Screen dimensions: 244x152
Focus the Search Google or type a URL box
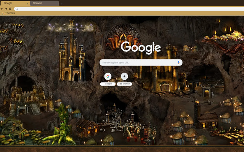[x=141, y=62]
